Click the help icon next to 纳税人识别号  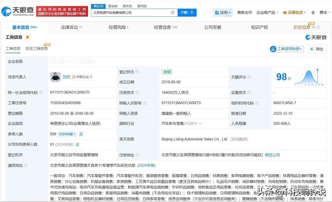coord(145,103)
